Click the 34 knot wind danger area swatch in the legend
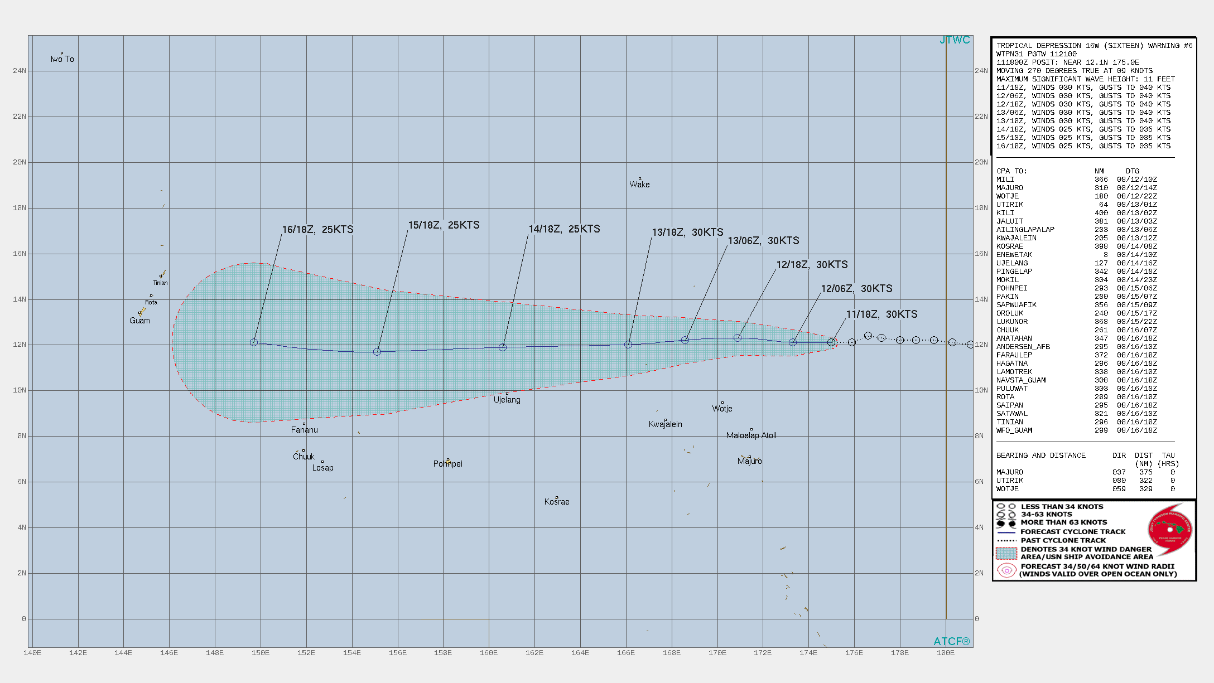This screenshot has height=683, width=1214. click(x=1006, y=553)
